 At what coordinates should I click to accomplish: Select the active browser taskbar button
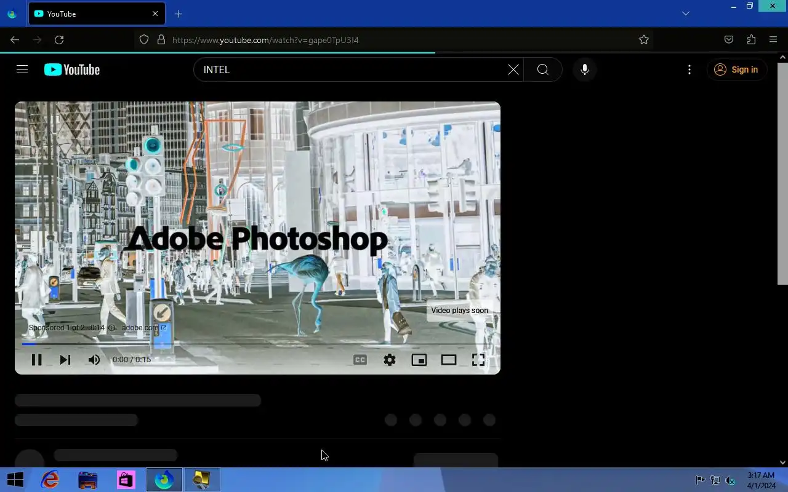pyautogui.click(x=164, y=480)
